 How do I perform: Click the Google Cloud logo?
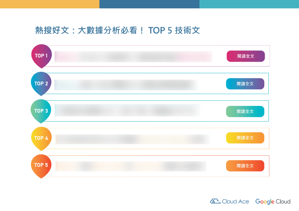273,201
